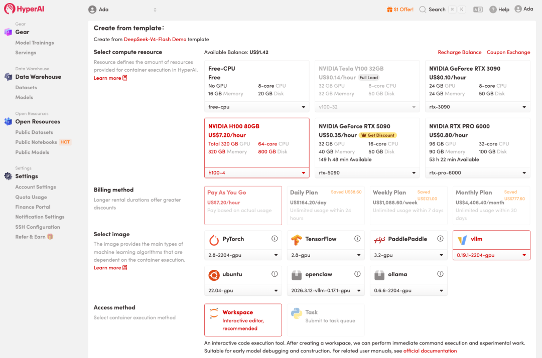Click the info icon on openclaw card

point(357,274)
